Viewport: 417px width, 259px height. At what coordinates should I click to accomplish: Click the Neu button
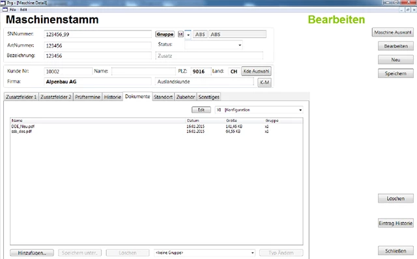click(x=395, y=60)
